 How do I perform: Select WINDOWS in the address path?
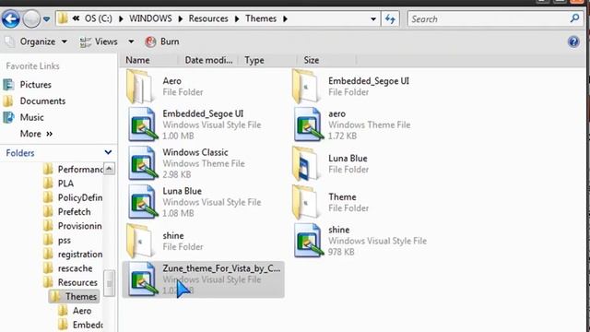(x=150, y=18)
